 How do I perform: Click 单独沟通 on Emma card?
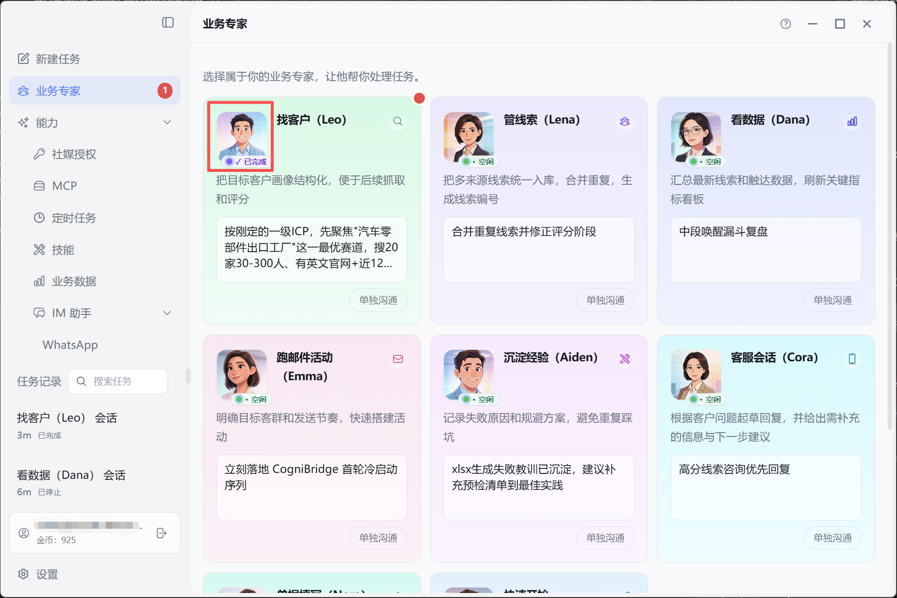[378, 538]
